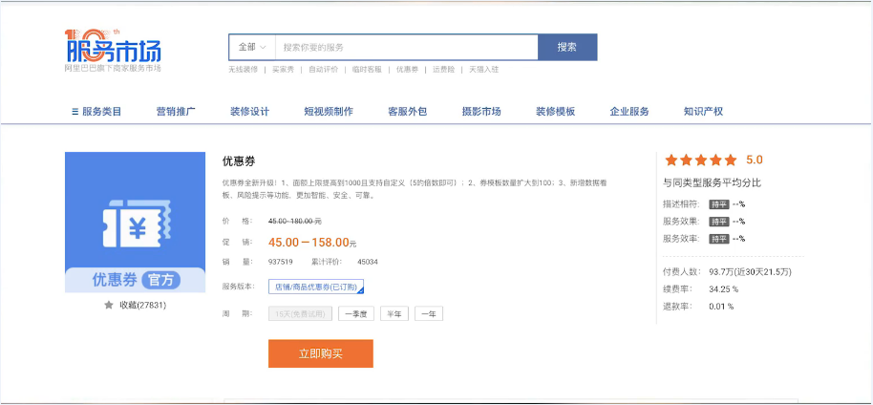Expand the 全部 search category dropdown
The image size is (873, 405).
tap(252, 47)
